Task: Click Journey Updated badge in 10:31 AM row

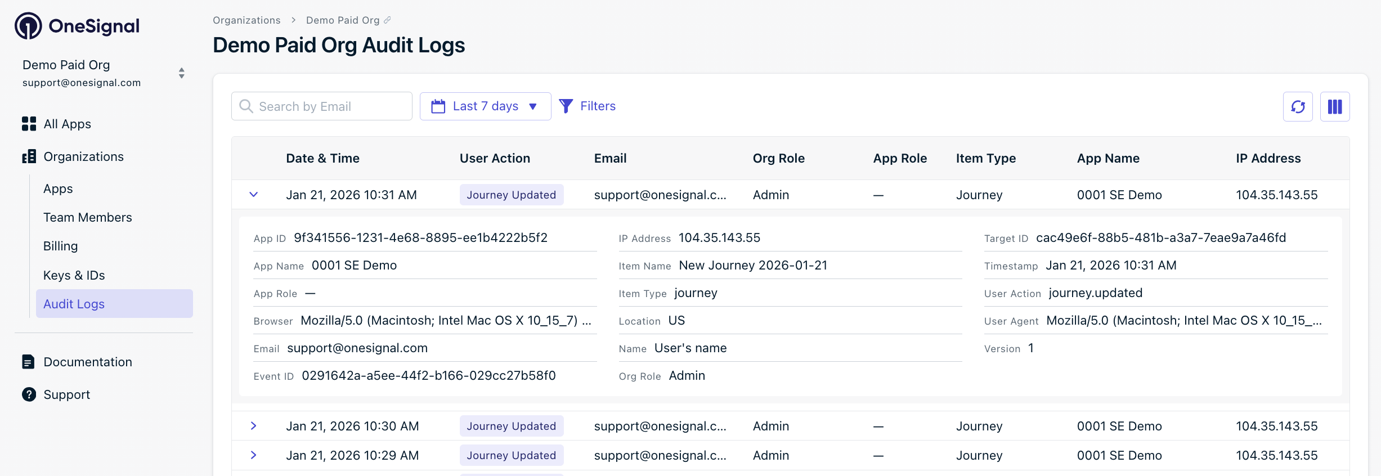Action: pos(512,195)
